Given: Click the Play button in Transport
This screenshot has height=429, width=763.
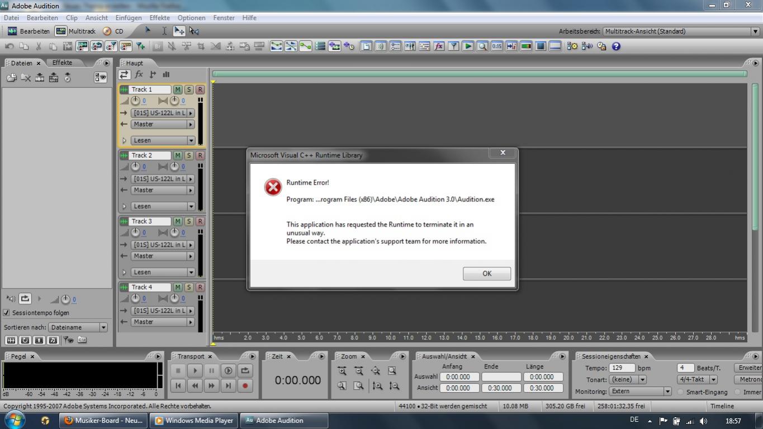Looking at the screenshot, I should [195, 370].
